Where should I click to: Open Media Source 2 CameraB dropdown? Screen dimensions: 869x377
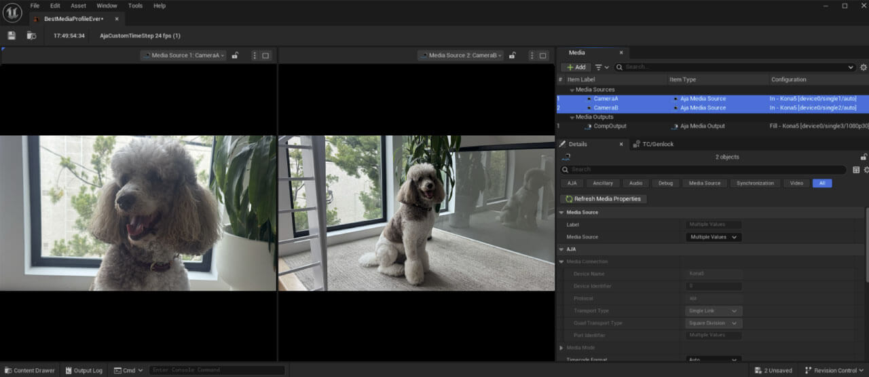(460, 56)
